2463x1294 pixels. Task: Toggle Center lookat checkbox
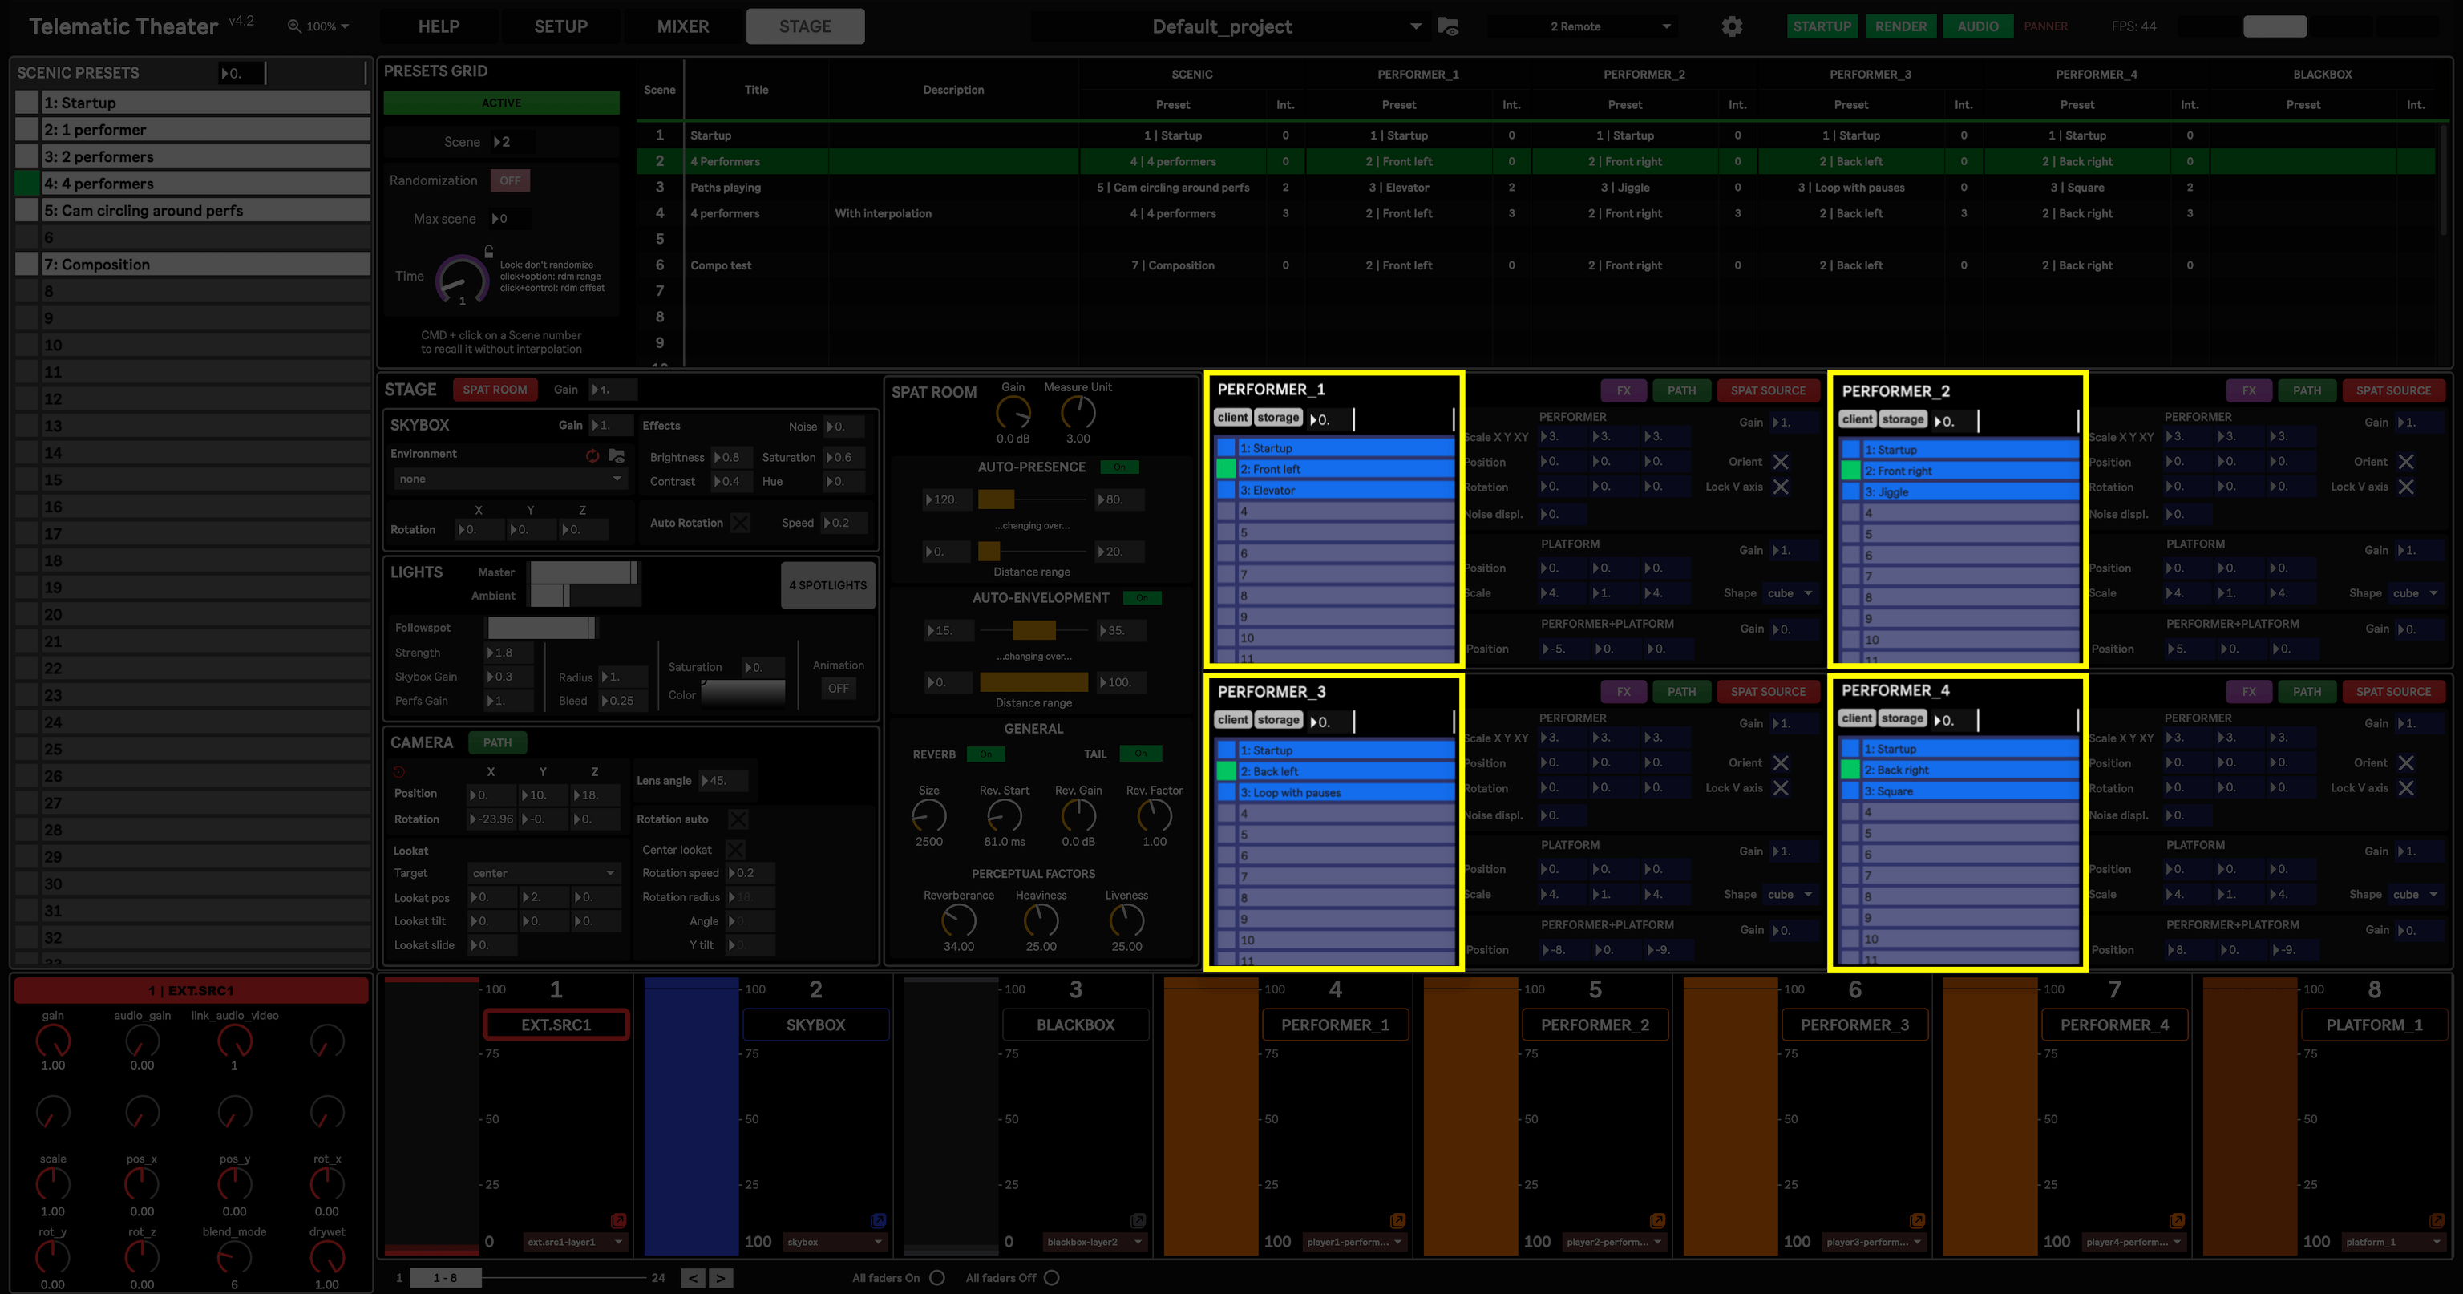coord(735,850)
